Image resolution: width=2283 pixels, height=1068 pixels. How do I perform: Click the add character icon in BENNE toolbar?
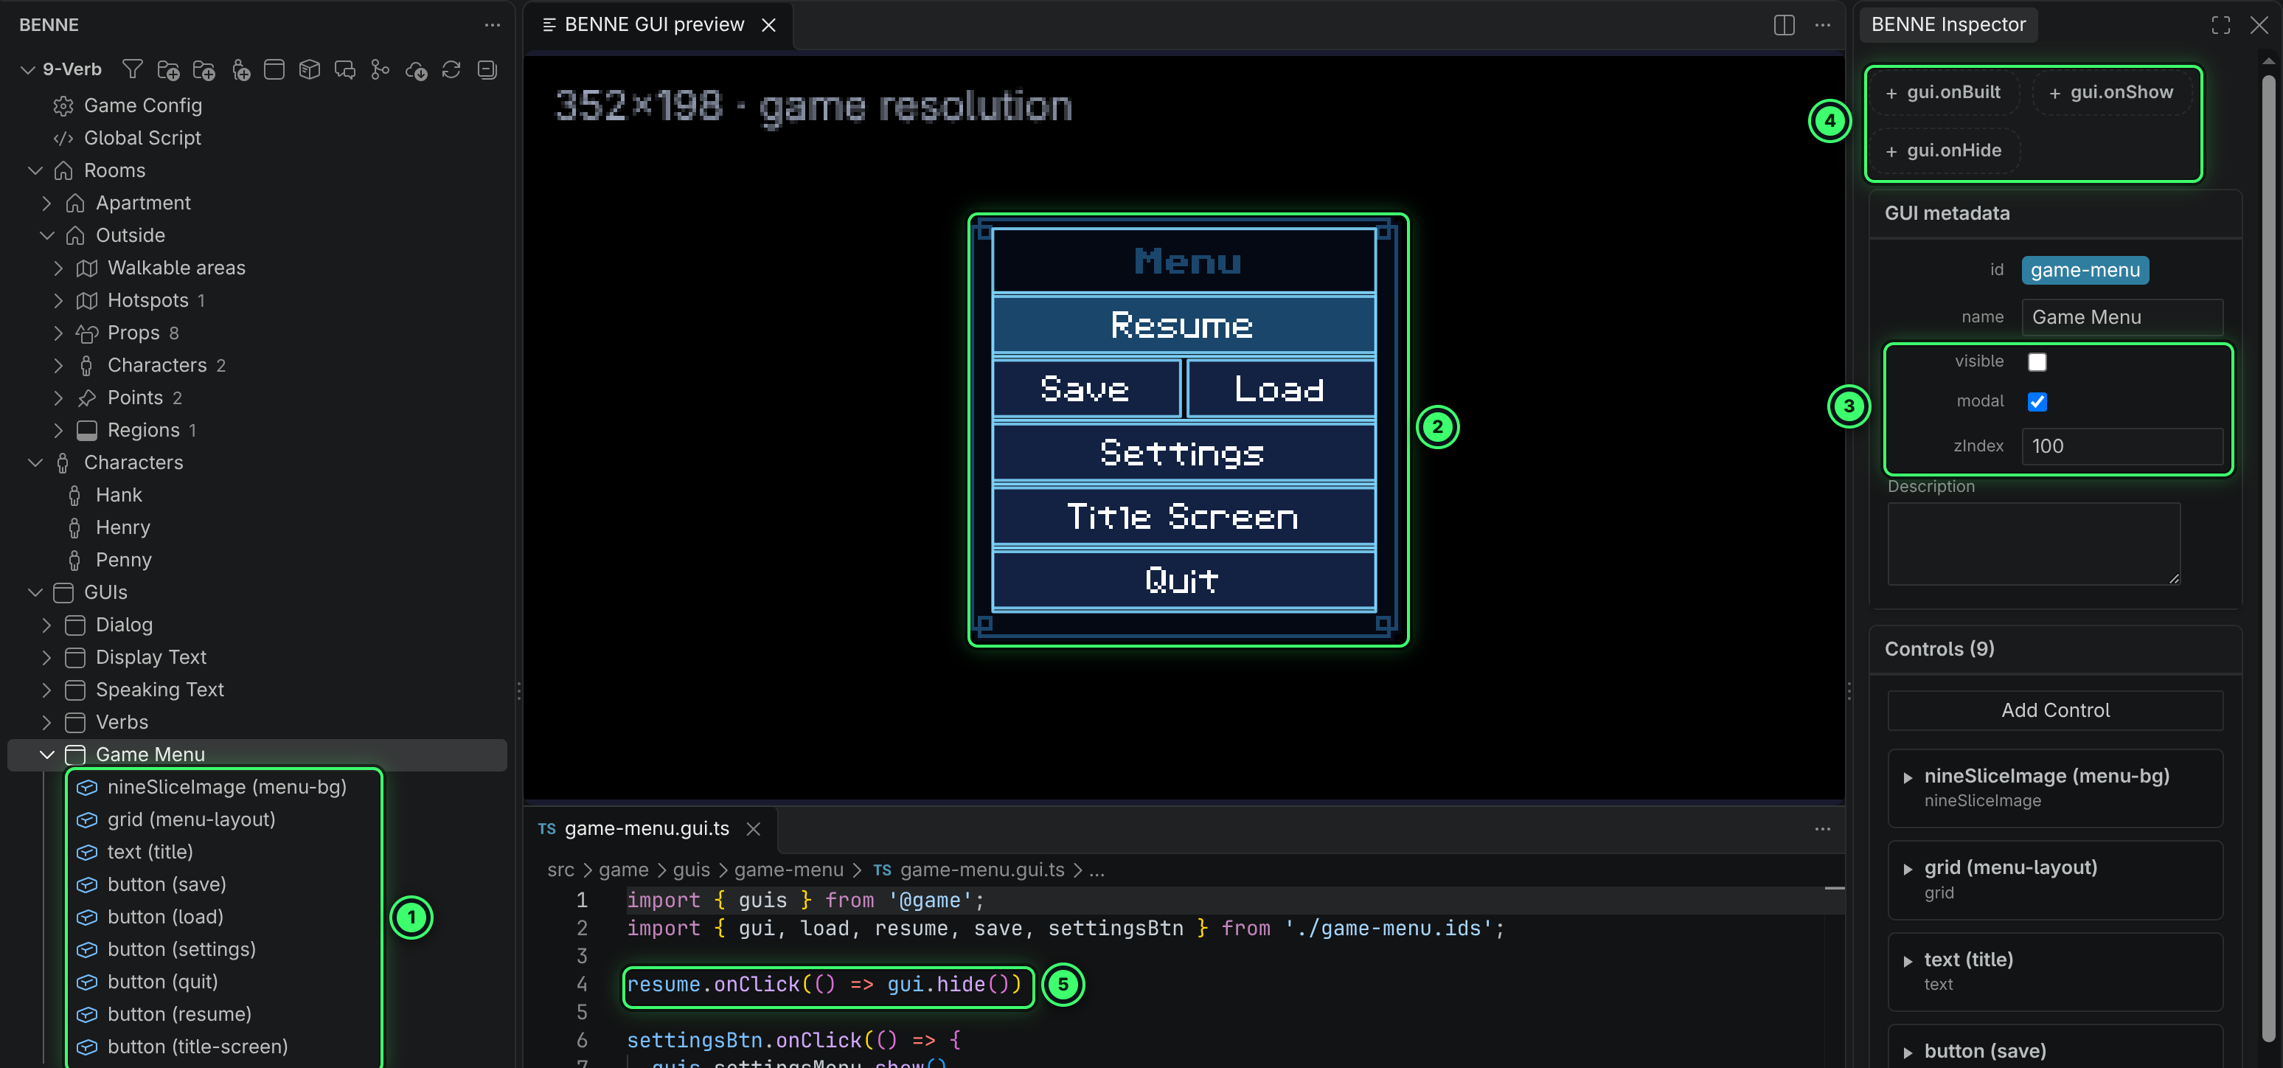click(x=240, y=69)
